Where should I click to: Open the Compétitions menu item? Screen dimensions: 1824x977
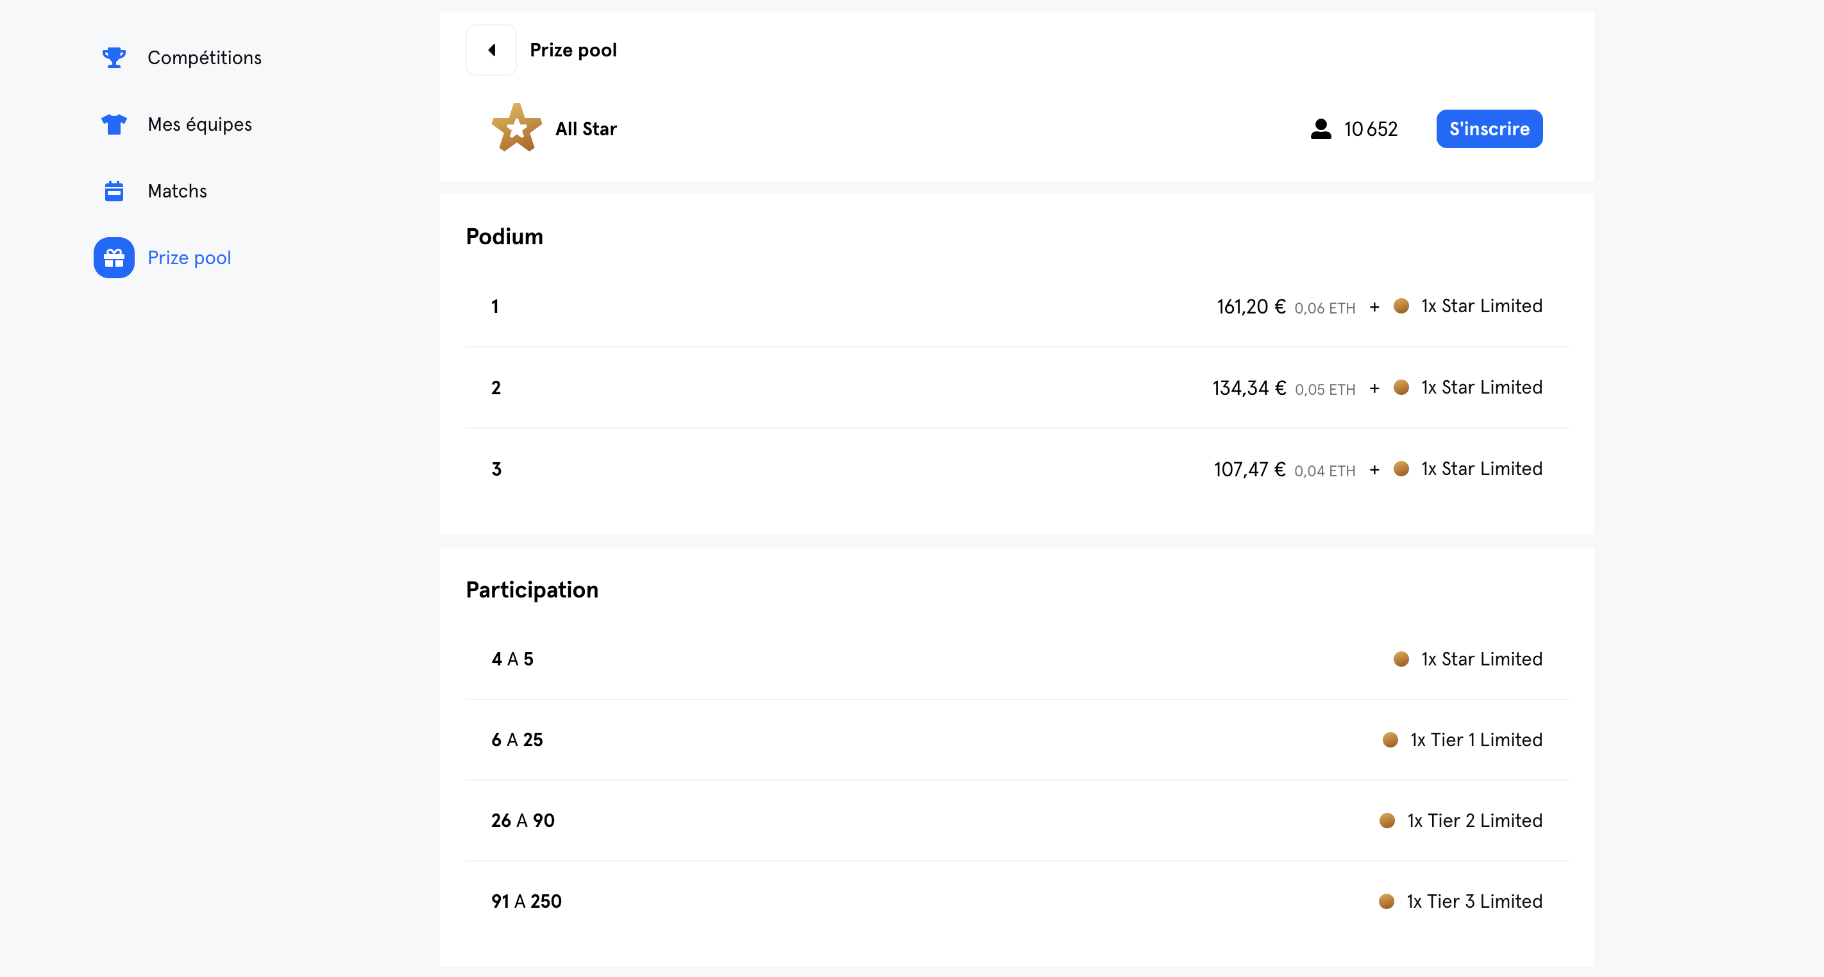tap(204, 57)
